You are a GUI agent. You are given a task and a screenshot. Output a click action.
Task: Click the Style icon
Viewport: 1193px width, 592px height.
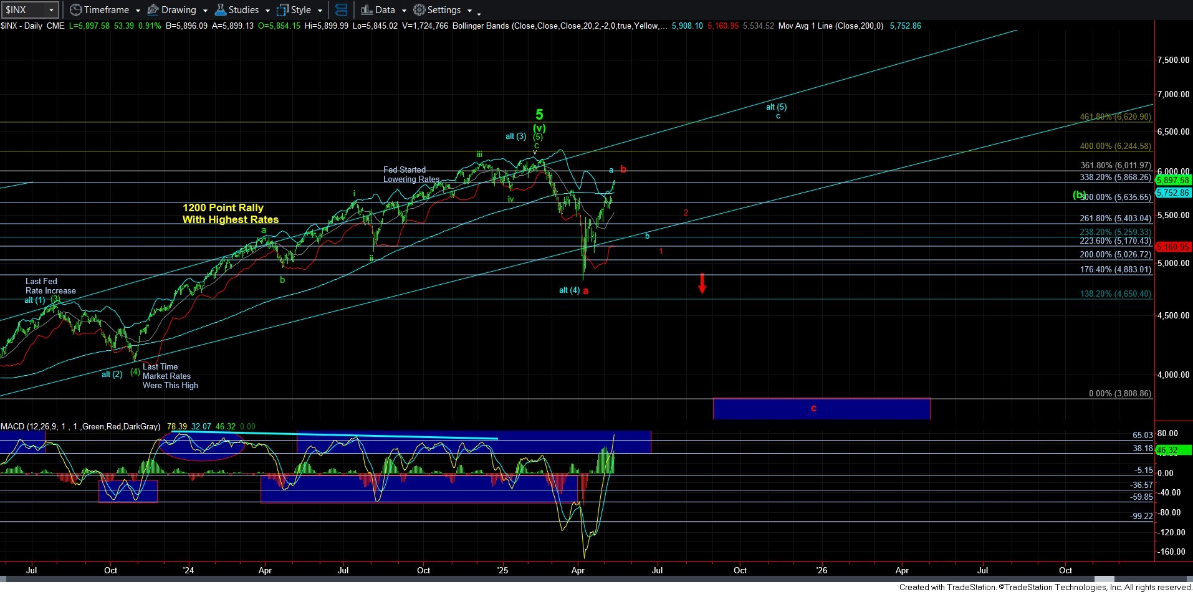tap(282, 10)
